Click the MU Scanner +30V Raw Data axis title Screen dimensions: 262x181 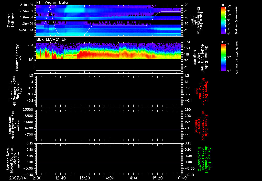click(16, 91)
